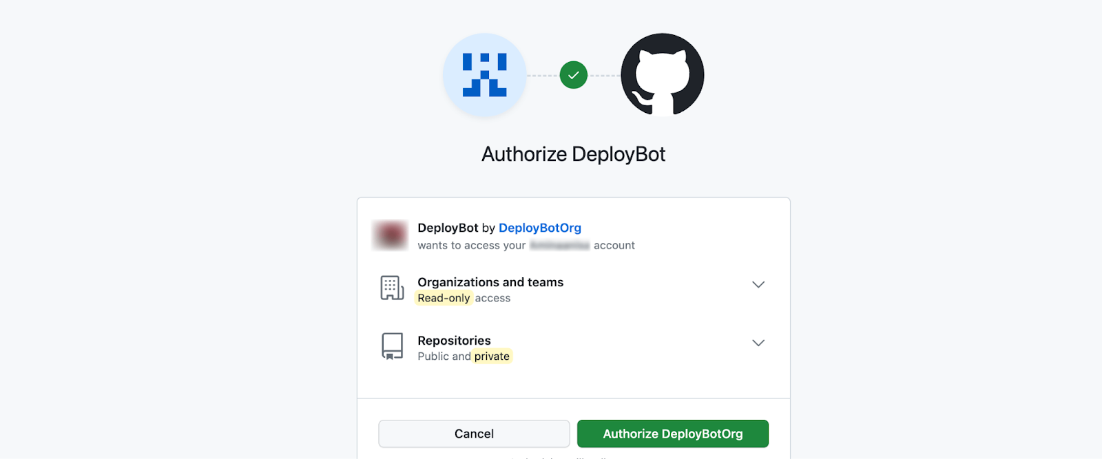Click the Organizations and teams label

click(490, 282)
